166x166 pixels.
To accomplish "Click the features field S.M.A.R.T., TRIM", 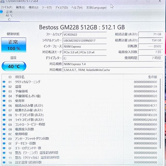I will click(113, 70).
